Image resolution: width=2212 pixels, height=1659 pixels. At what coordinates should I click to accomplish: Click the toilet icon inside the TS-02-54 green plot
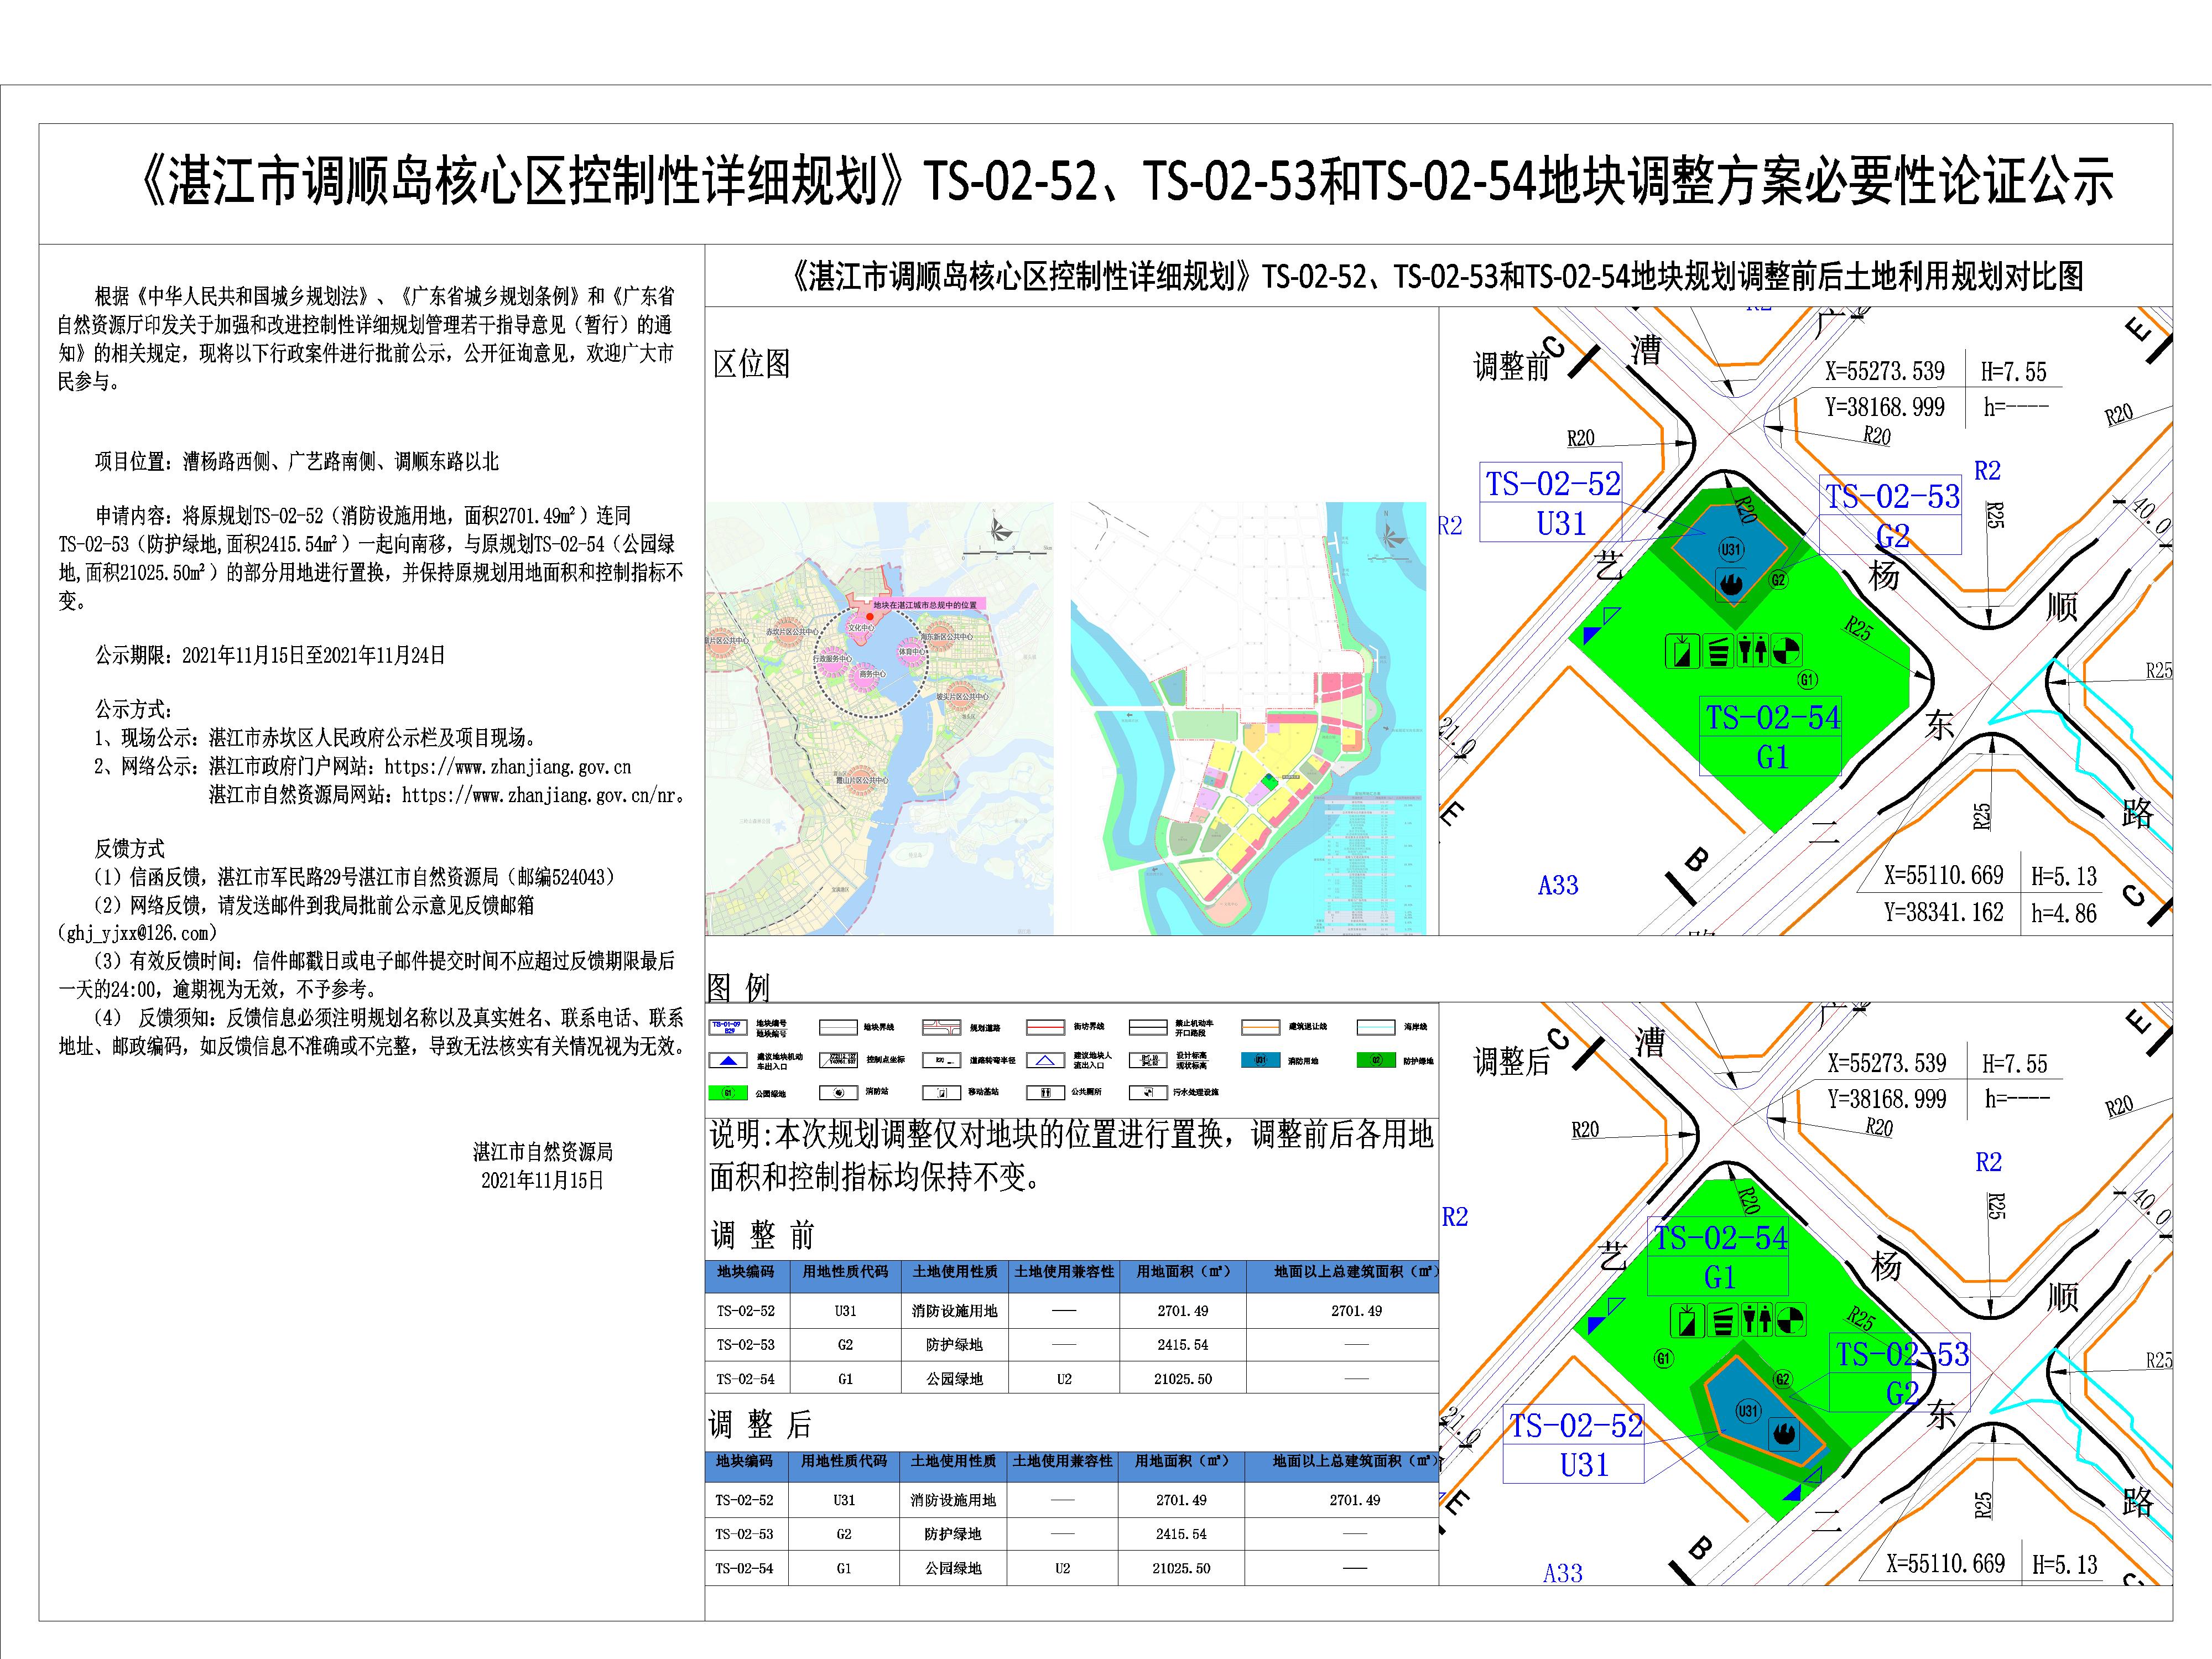(x=1754, y=651)
